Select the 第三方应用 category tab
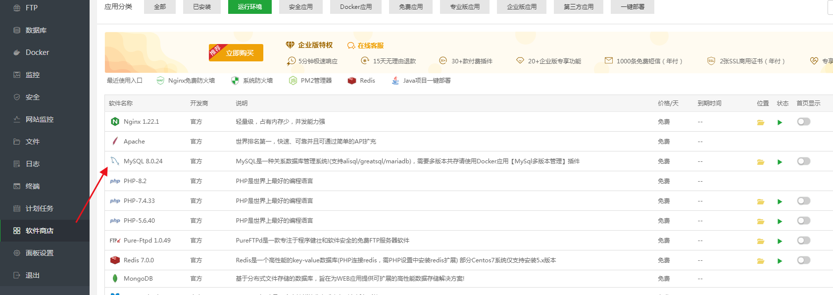833x295 pixels. [579, 7]
